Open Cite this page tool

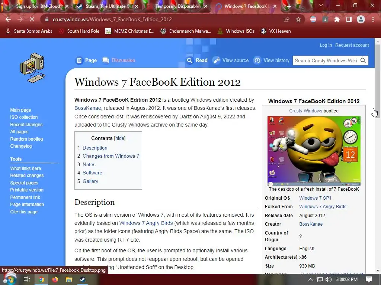click(24, 212)
